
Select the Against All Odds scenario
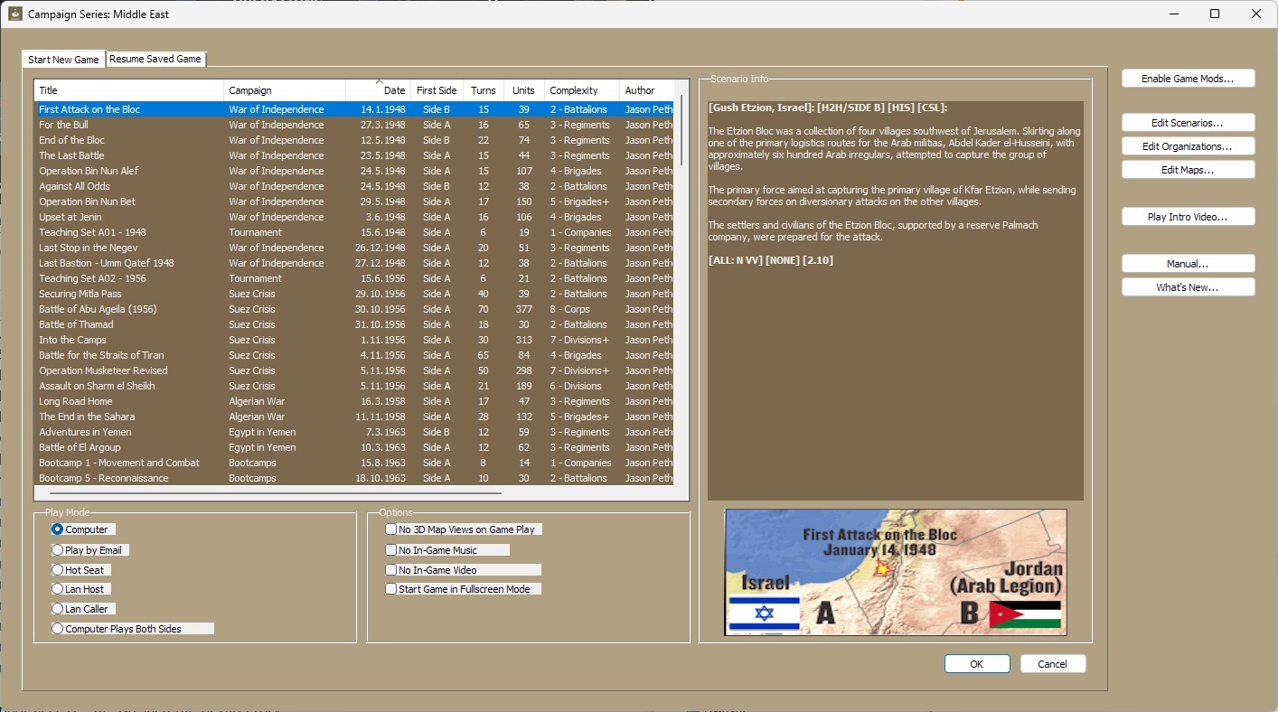click(353, 186)
